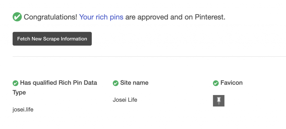Click the Josei Life site name value
This screenshot has height=129, width=286.
[125, 100]
